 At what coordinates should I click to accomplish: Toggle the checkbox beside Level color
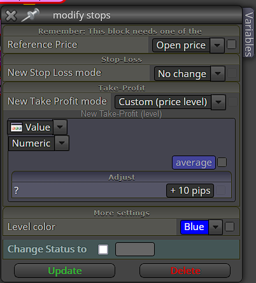pyautogui.click(x=229, y=227)
